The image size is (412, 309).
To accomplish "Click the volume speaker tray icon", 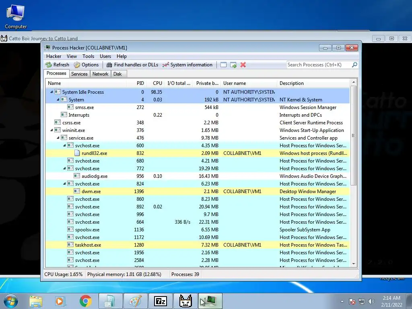I will point(371,301).
